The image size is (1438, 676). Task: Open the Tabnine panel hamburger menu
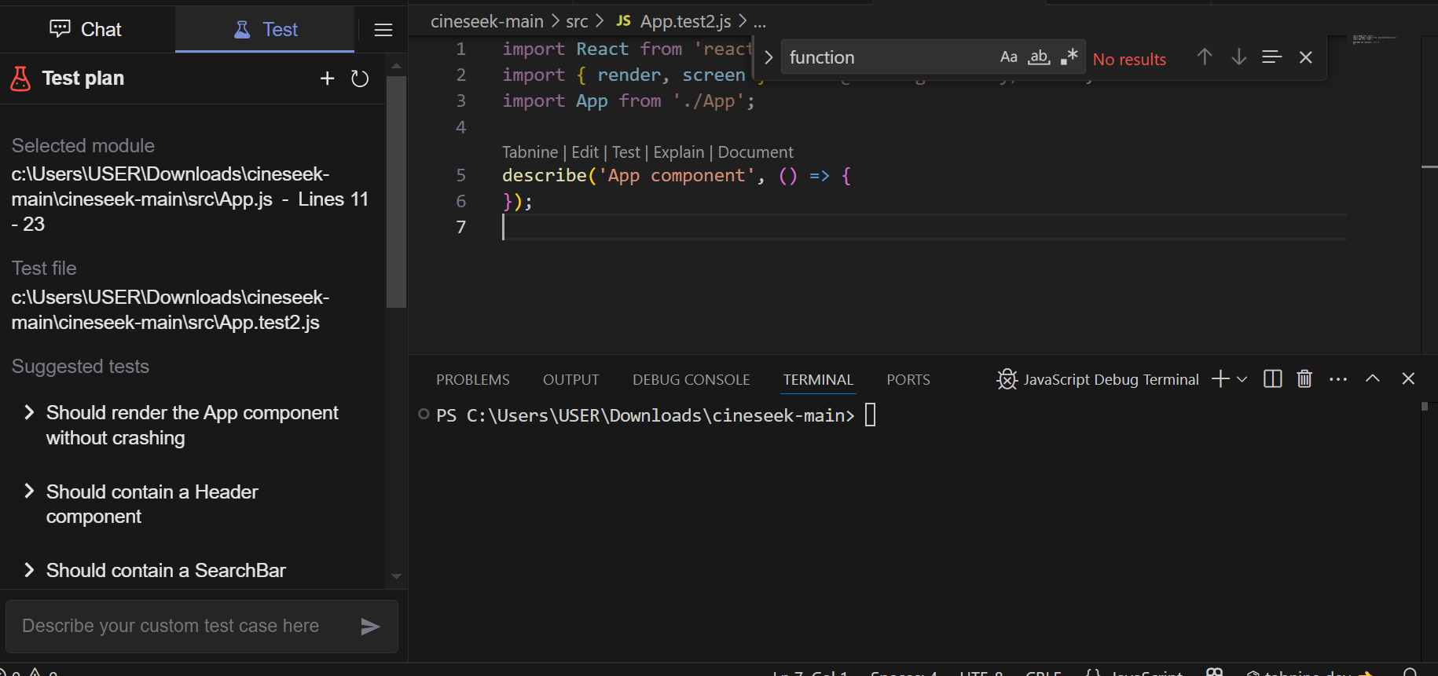click(383, 30)
